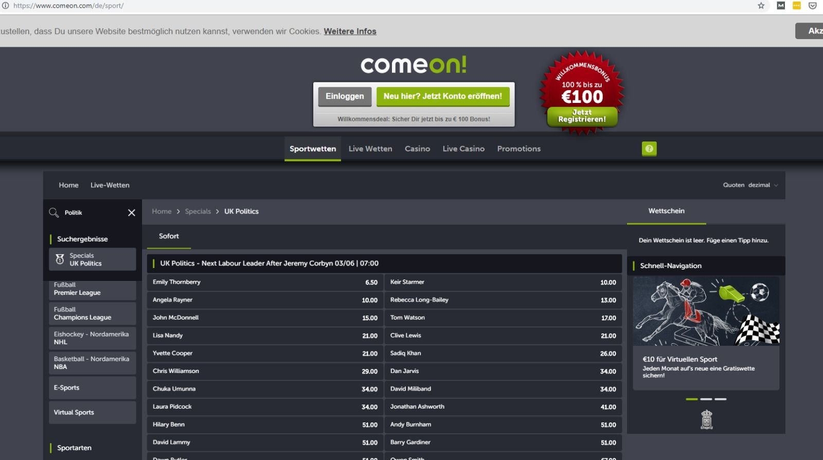Bet on Chuka Umunna at 34.00
The image size is (823, 460).
(x=265, y=389)
